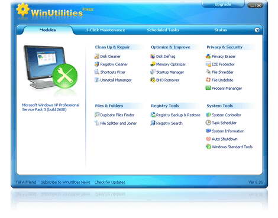Click File Splitter and Joiner icon

[x=97, y=123]
